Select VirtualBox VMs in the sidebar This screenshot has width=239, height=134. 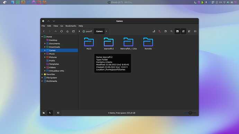[x=55, y=71]
